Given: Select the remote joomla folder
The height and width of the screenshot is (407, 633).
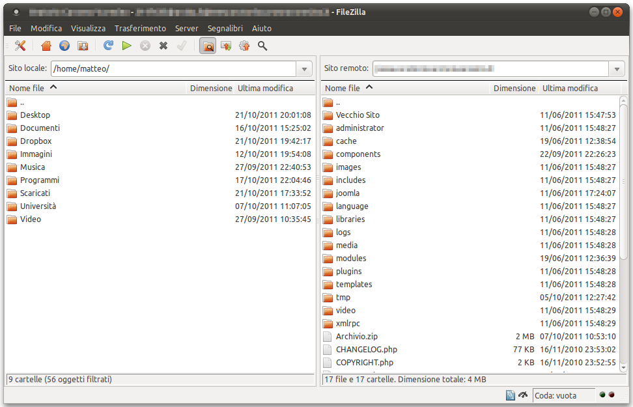Looking at the screenshot, I should pos(470,193).
